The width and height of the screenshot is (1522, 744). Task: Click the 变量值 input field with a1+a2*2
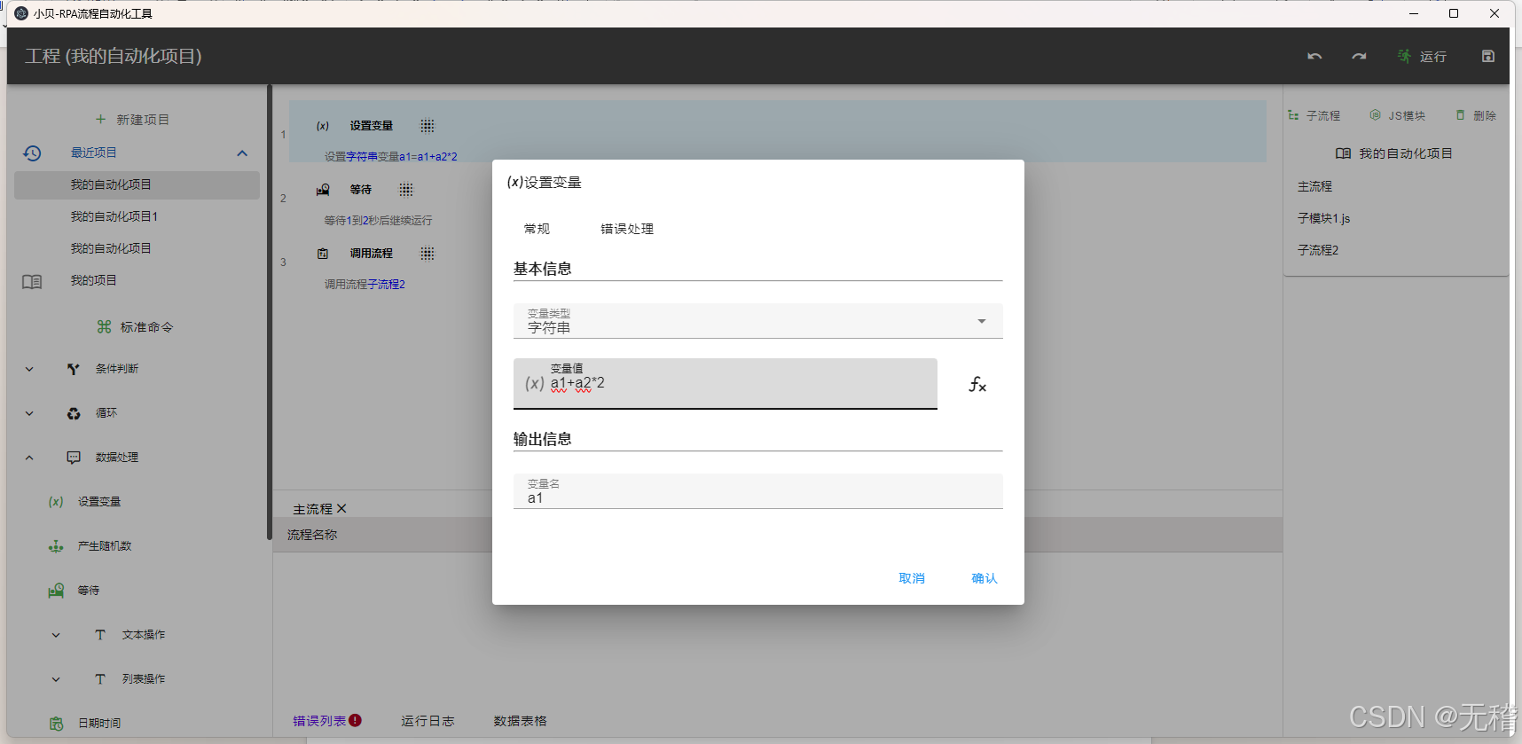(x=725, y=383)
